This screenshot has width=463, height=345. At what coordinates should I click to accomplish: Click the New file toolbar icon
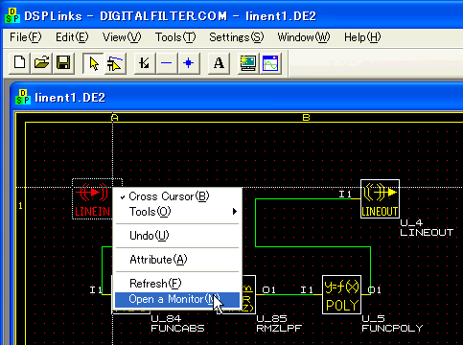(x=20, y=63)
